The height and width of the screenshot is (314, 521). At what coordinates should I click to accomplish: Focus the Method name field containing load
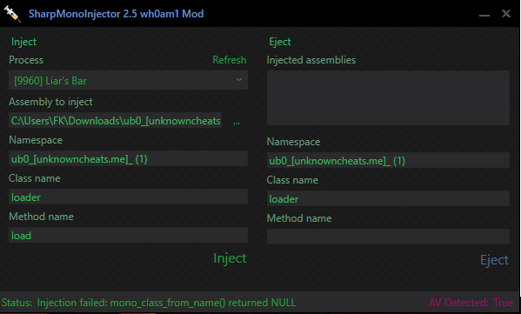click(128, 235)
